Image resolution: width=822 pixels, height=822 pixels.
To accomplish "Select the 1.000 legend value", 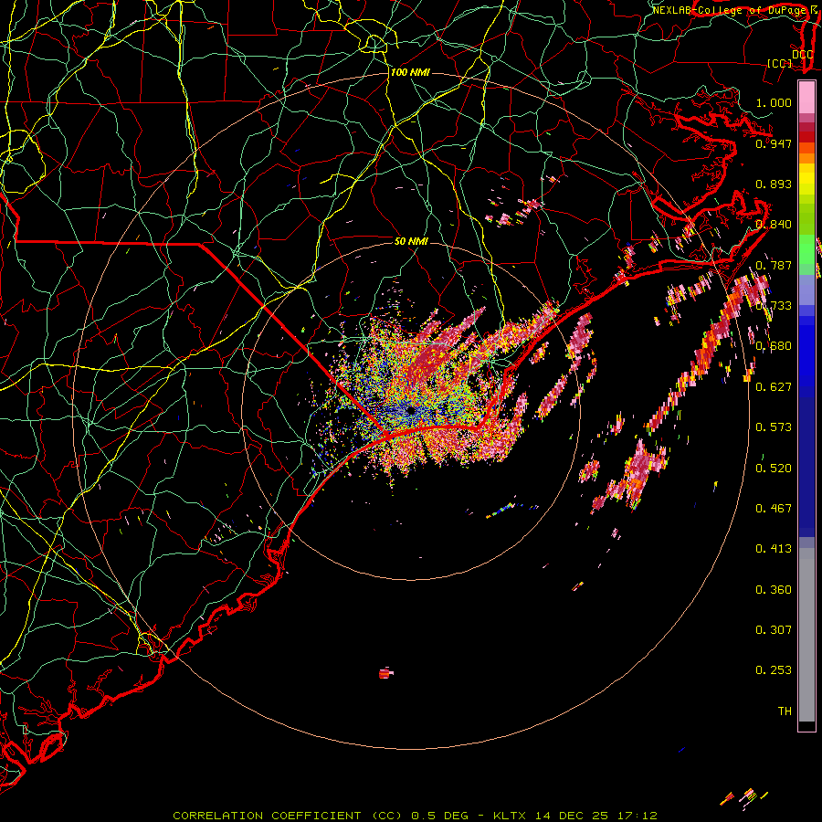I will (774, 102).
